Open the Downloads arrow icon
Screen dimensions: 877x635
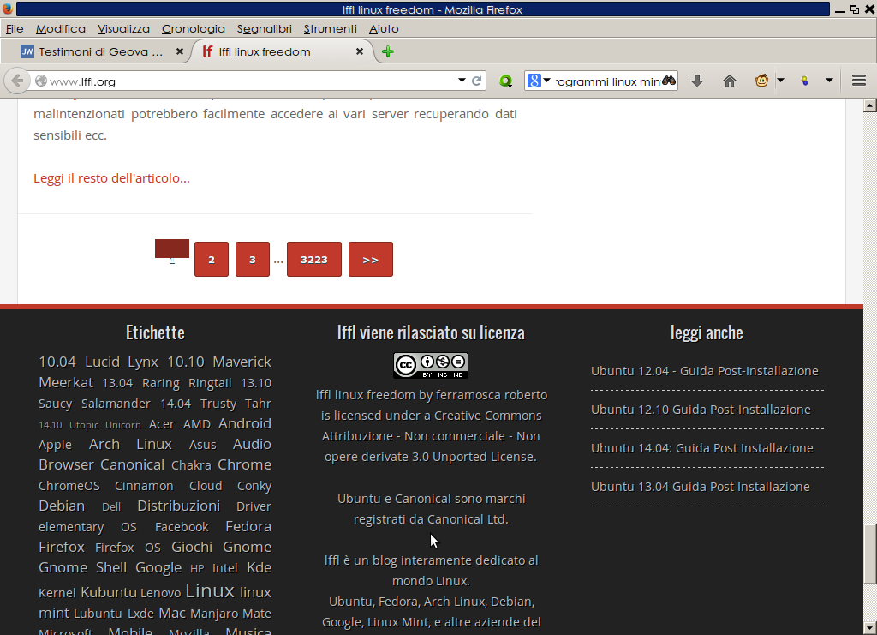[x=697, y=81]
